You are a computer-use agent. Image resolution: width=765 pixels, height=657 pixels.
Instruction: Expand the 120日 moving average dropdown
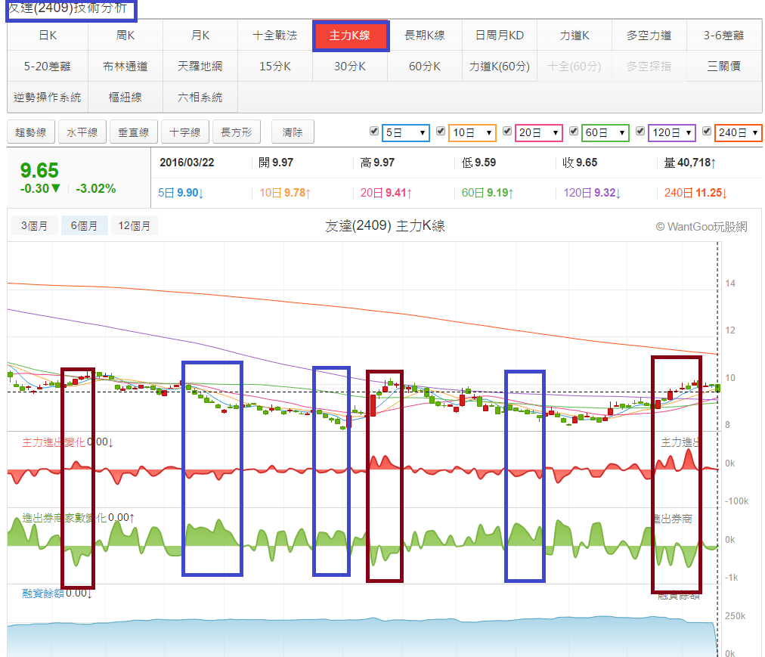point(671,133)
